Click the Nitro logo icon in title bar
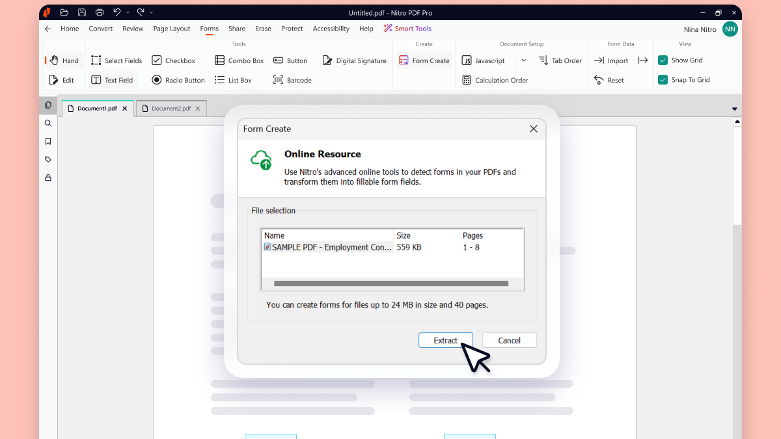This screenshot has width=781, height=439. [x=47, y=12]
